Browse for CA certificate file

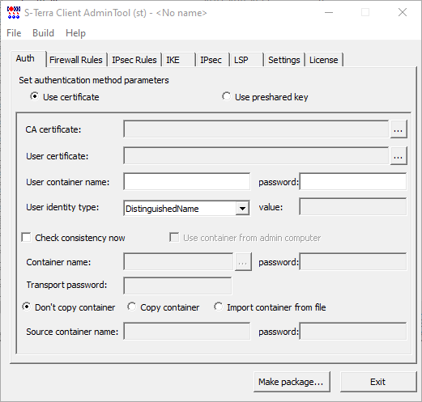pyautogui.click(x=399, y=129)
